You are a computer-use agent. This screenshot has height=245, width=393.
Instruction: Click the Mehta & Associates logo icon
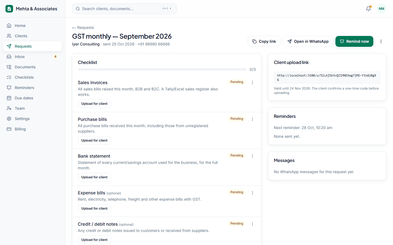(x=9, y=9)
